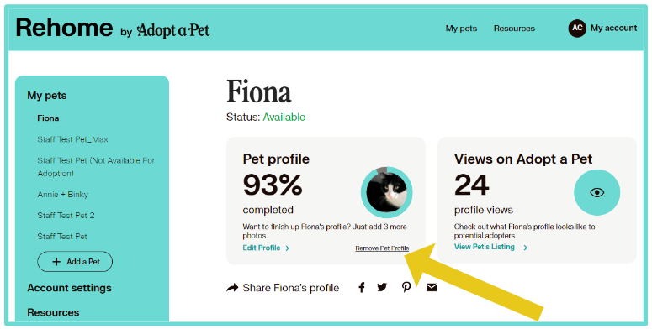Click the arrow next to View Pet's Listing
This screenshot has height=329, width=652.
[526, 248]
